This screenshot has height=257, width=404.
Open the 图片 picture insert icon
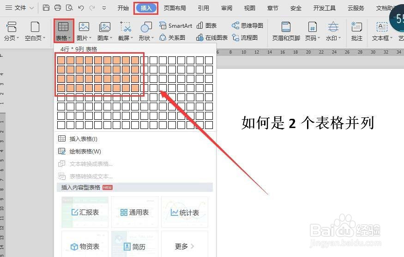tap(84, 26)
